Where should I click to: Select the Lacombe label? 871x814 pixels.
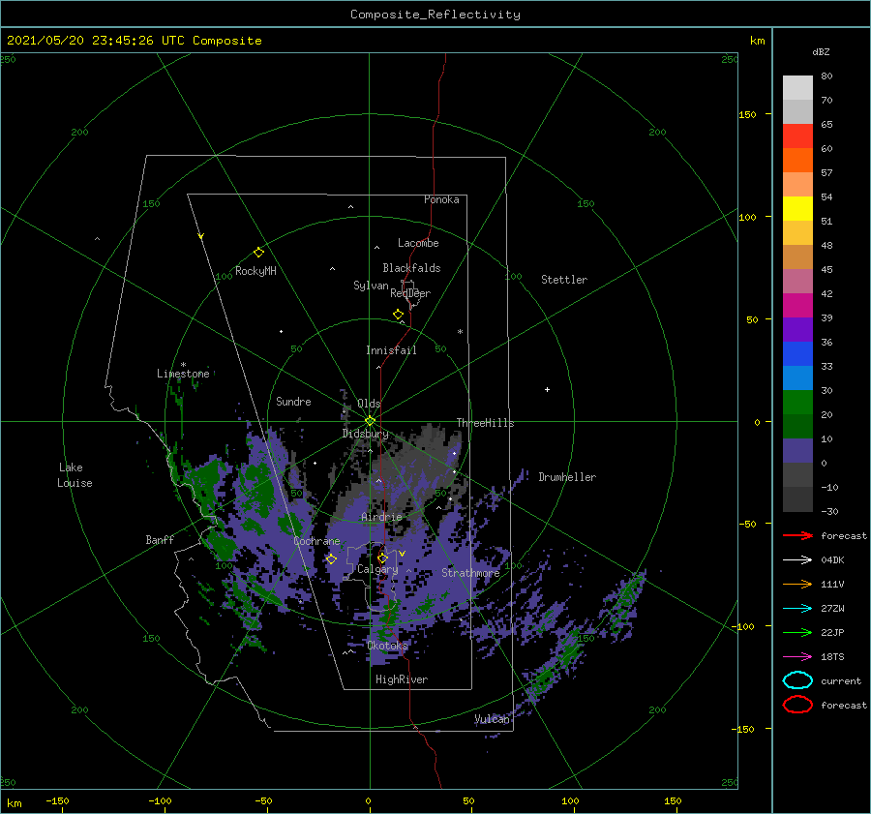tap(418, 243)
